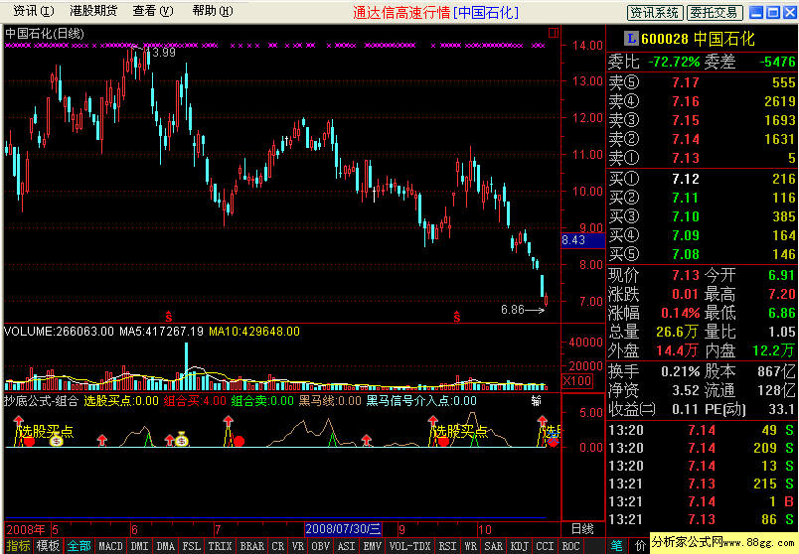
Task: Open the 港股期货 menu
Action: pos(93,11)
